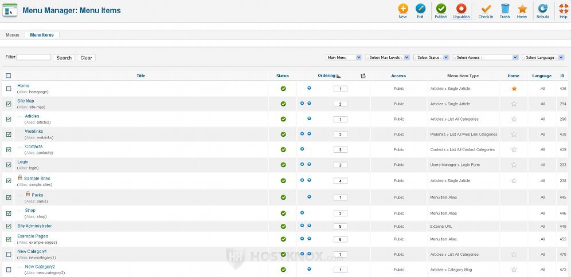
Task: Open Help from the toolbar
Action: pyautogui.click(x=564, y=11)
